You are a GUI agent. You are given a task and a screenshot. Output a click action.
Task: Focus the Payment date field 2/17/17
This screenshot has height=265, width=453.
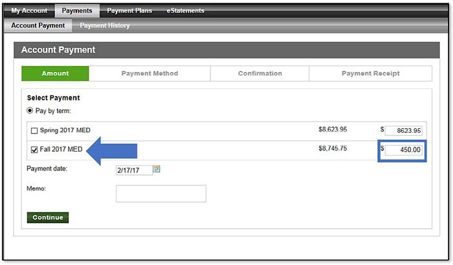click(134, 170)
